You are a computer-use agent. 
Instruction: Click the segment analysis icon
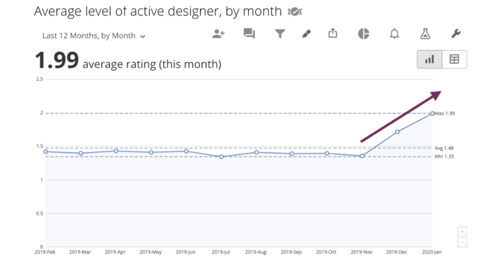[x=364, y=34]
